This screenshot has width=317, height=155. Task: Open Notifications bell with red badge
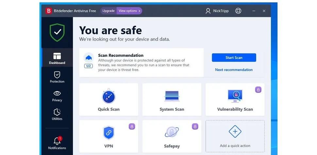point(57,140)
